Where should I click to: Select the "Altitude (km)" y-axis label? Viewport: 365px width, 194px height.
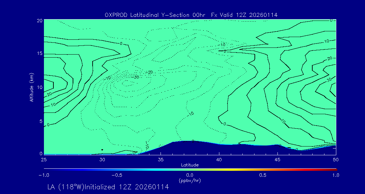[31, 87]
